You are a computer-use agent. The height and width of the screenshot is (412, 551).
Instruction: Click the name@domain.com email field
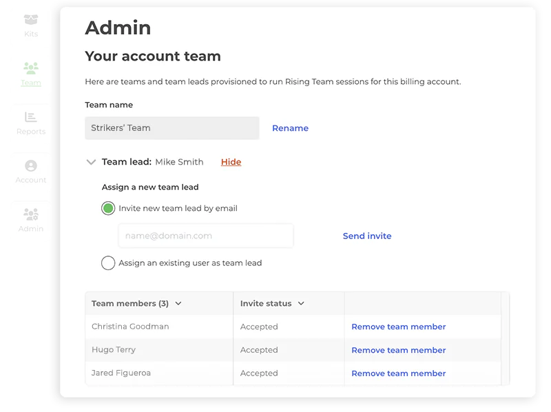pyautogui.click(x=206, y=236)
